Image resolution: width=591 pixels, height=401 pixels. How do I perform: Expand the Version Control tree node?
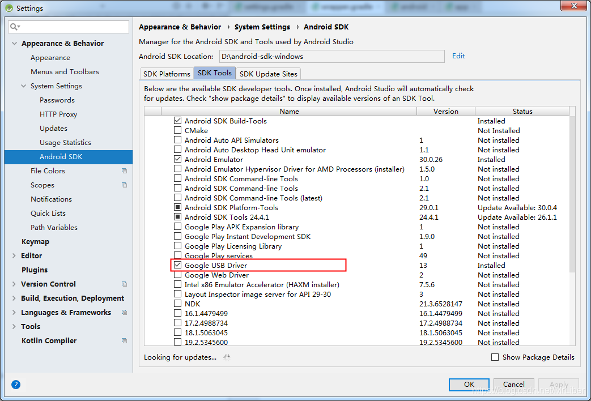14,284
